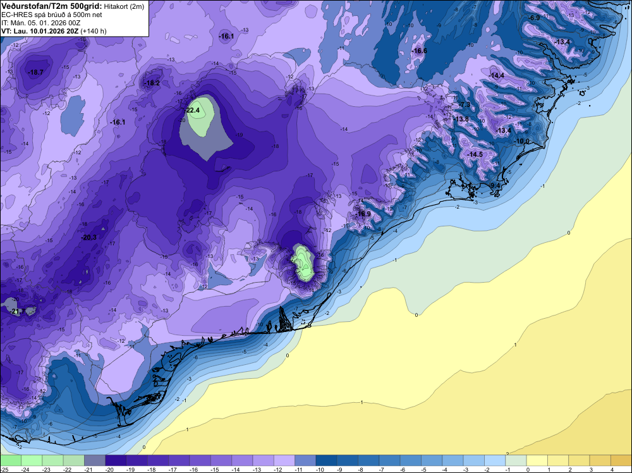Select the pale lilac legend swatch labeled -12
This screenshot has height=473, width=632.
(x=284, y=460)
